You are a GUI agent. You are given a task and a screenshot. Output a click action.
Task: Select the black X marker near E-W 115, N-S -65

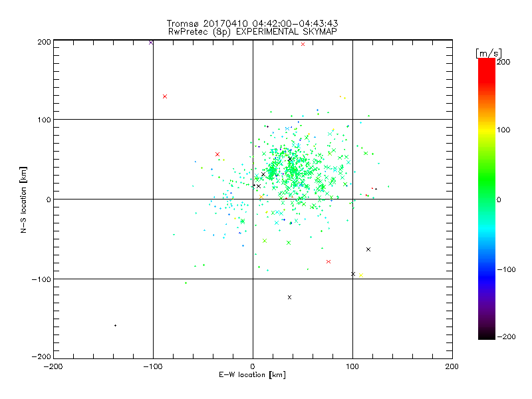coord(368,249)
